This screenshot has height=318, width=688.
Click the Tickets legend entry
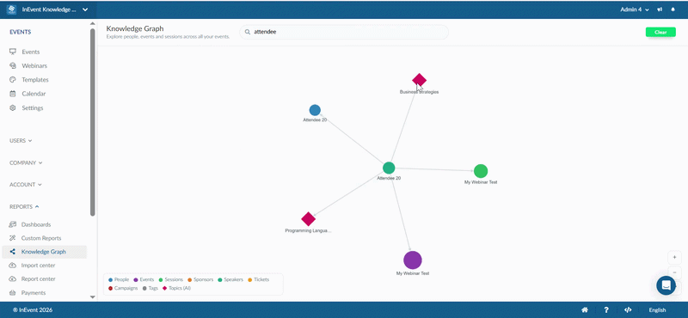tap(259, 280)
